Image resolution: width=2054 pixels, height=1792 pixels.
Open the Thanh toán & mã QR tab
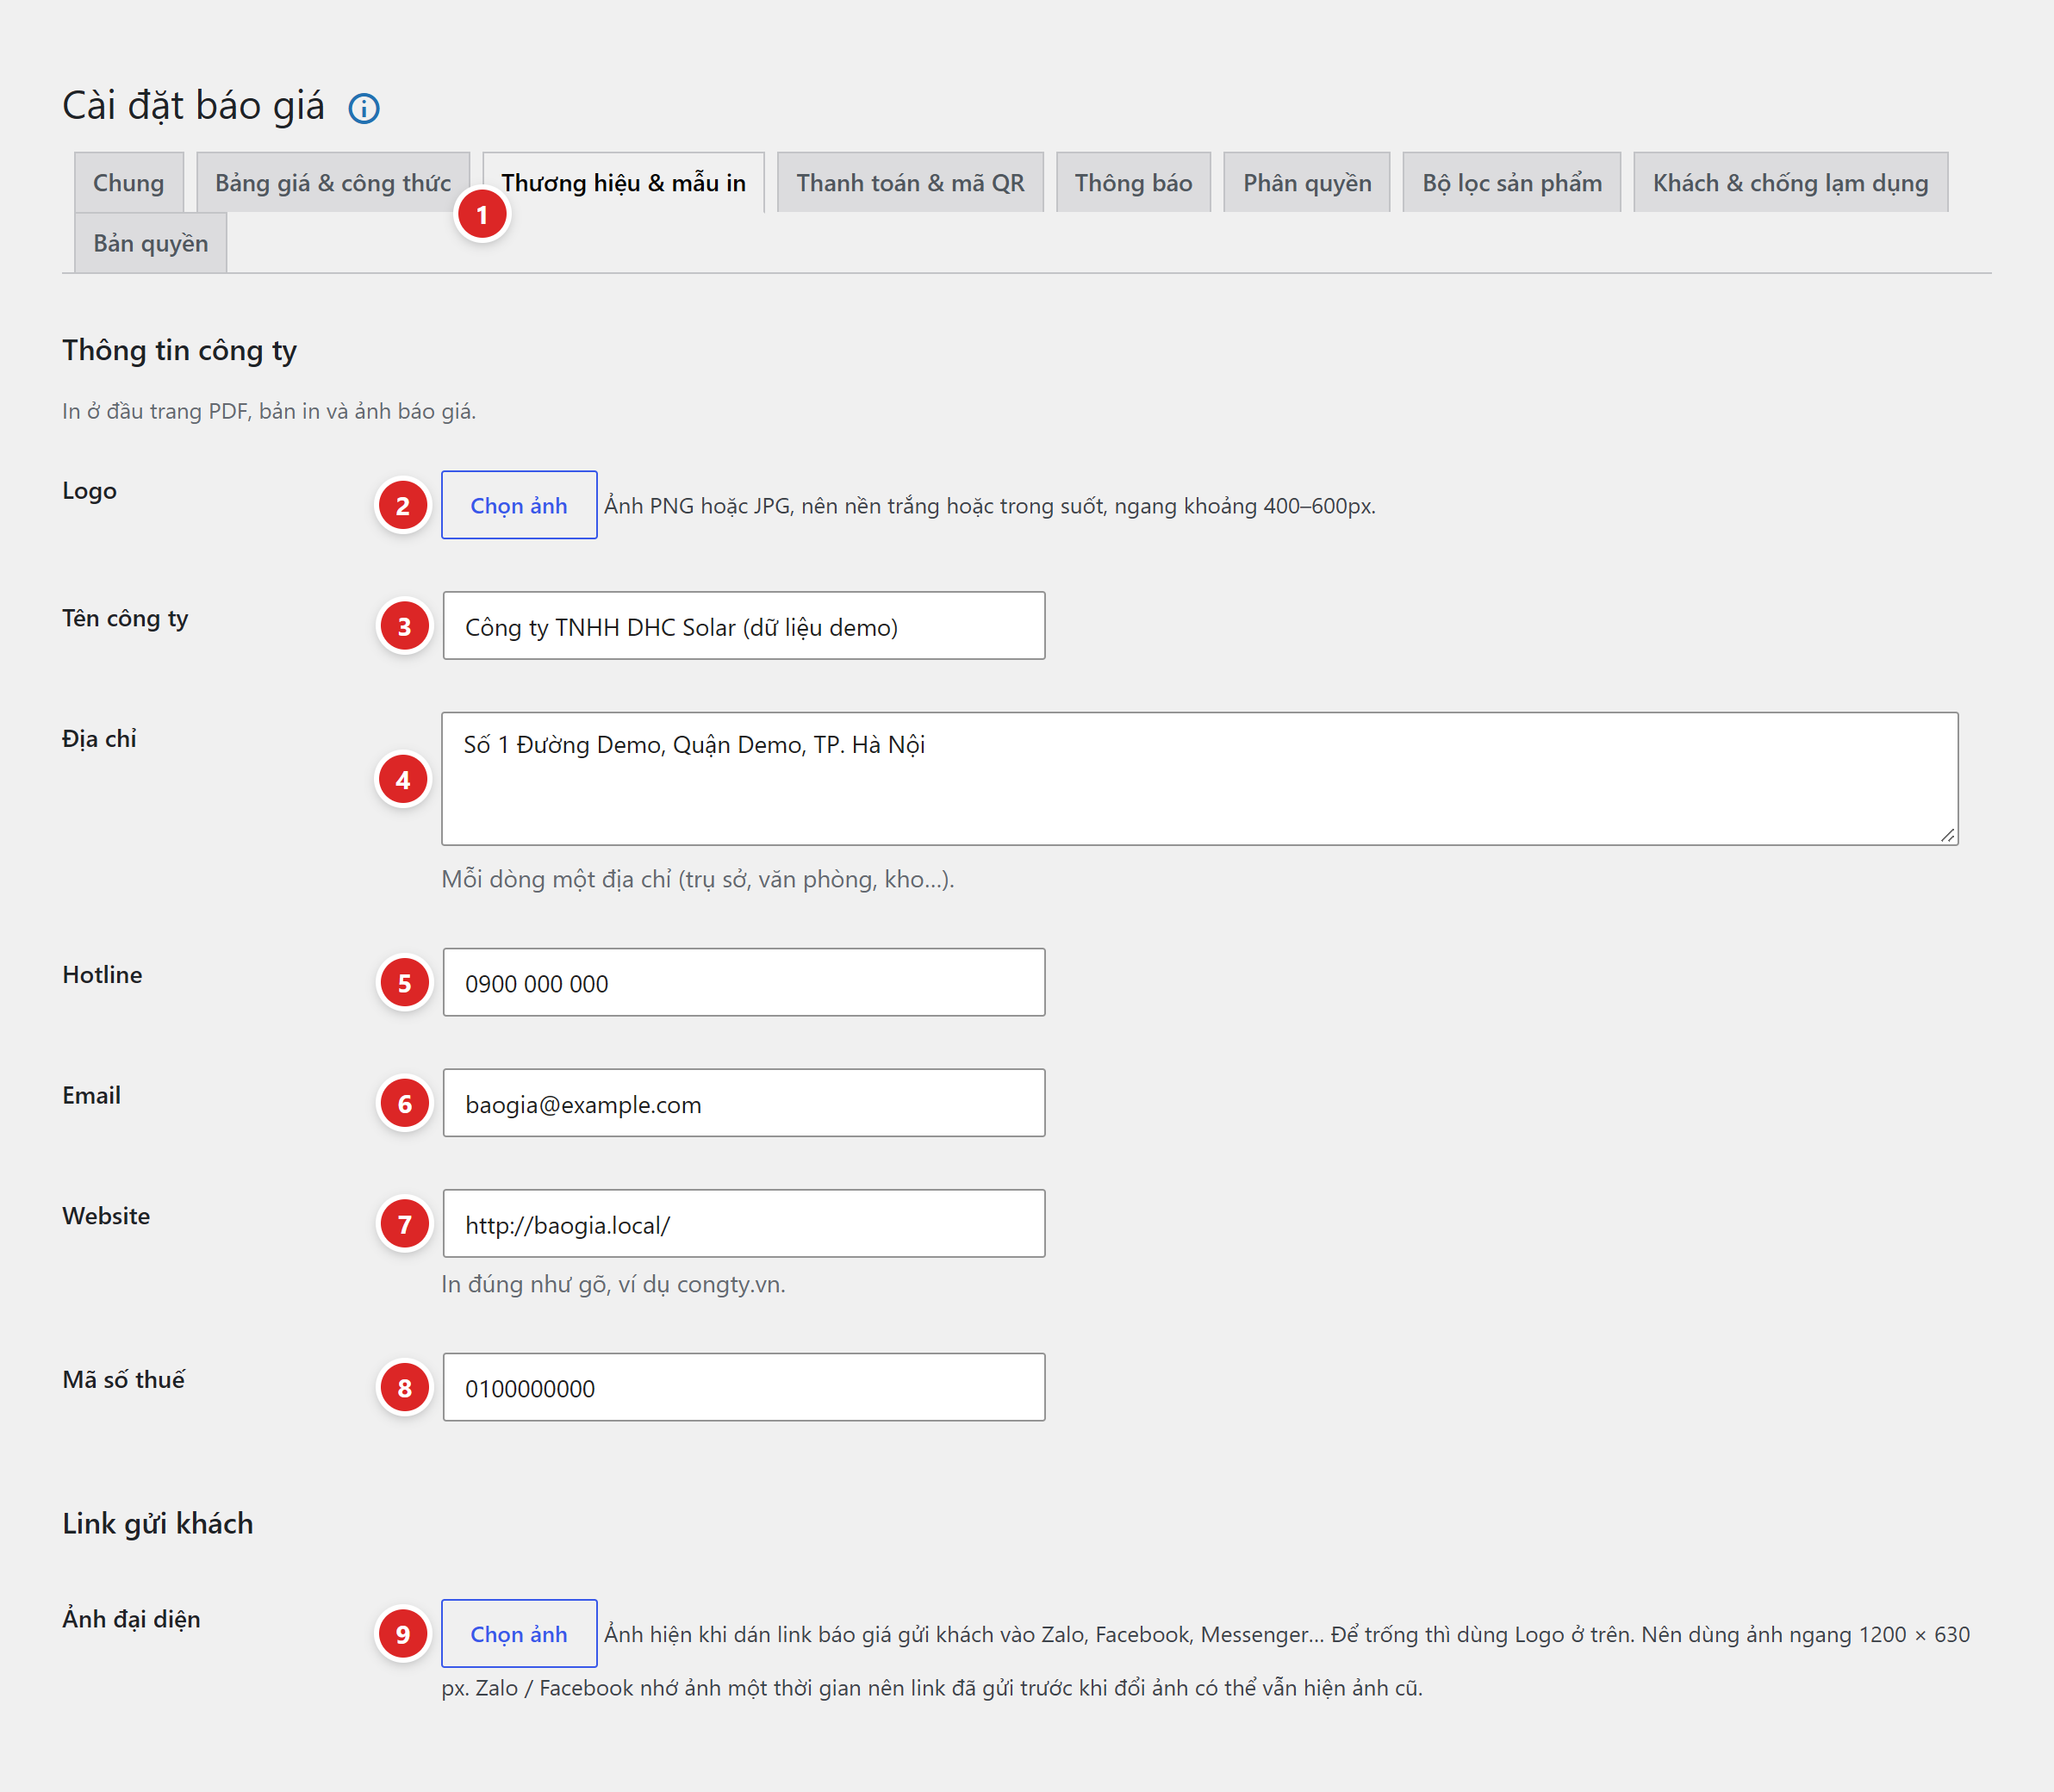910,183
